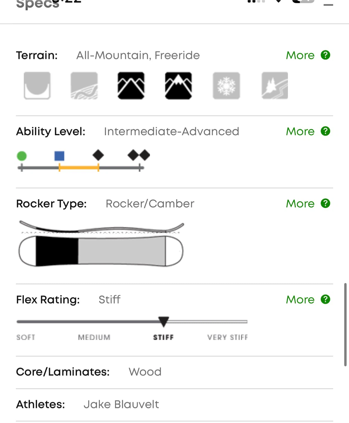This screenshot has width=349, height=423.
Task: Select the highlighted All-Mountain terrain icon
Action: point(131,85)
